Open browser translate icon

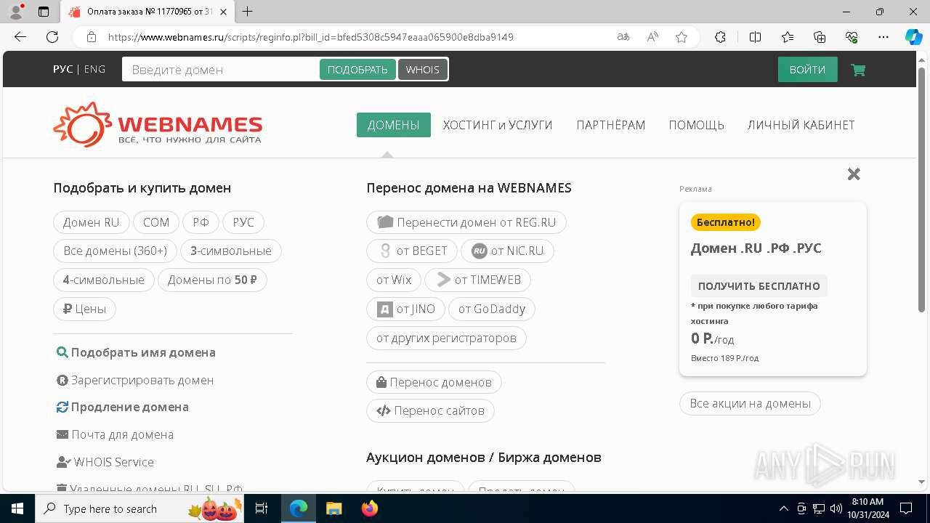click(623, 37)
